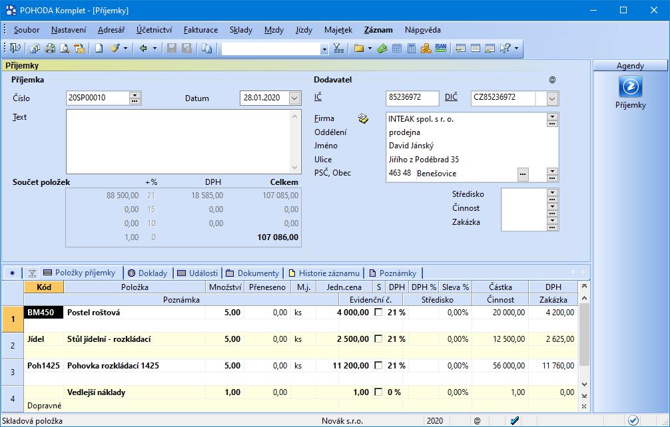The image size is (670, 427).
Task: Click the IBAN toolbar icon
Action: pos(441,48)
